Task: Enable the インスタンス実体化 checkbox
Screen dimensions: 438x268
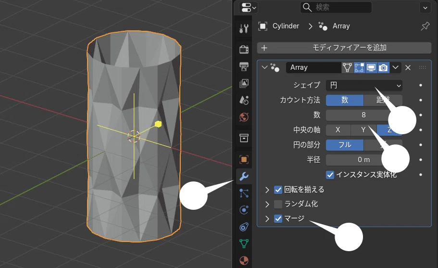Action: click(x=330, y=175)
